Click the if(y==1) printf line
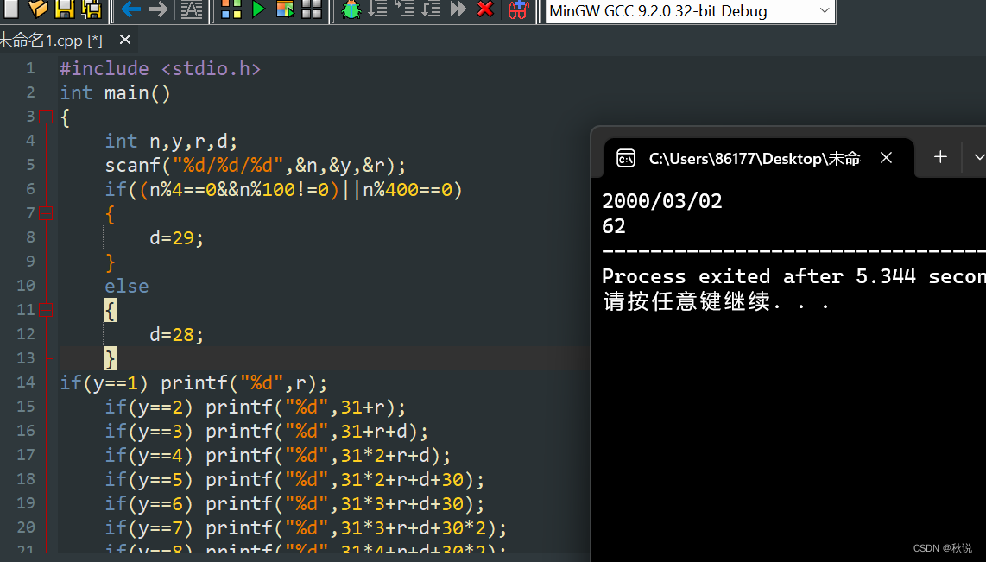This screenshot has width=986, height=562. tap(193, 382)
